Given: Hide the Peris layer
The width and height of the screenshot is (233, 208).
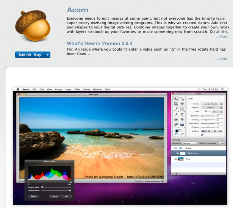Looking at the screenshot, I should [x=175, y=159].
